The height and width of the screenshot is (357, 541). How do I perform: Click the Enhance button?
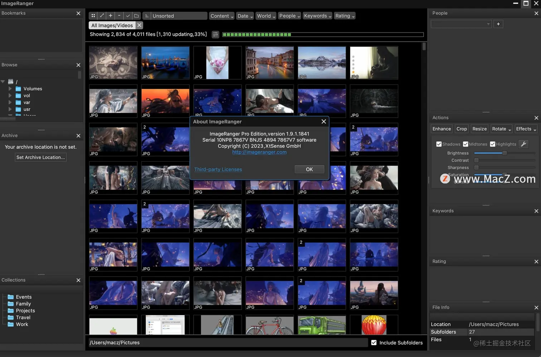click(x=442, y=129)
